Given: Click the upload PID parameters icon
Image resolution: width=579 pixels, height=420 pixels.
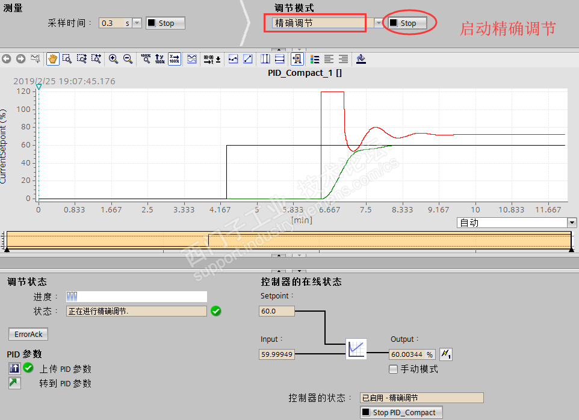Looking at the screenshot, I should [14, 368].
